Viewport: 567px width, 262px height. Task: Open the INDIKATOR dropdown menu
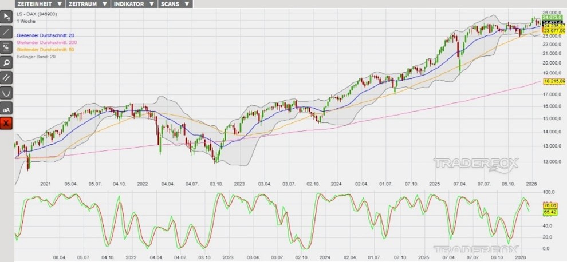click(x=135, y=4)
